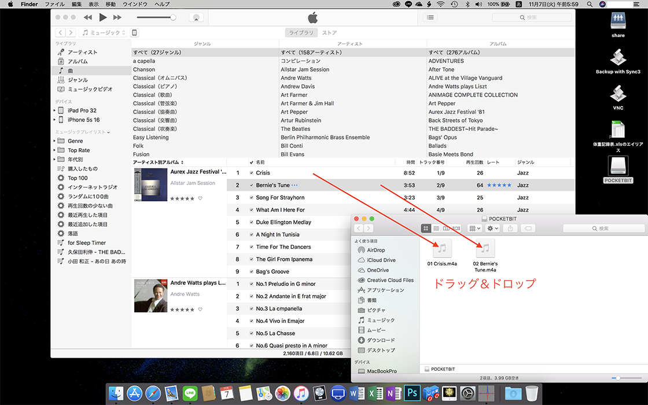Uncheck the What Am I Here For checkbox
648x405 pixels.
click(251, 210)
